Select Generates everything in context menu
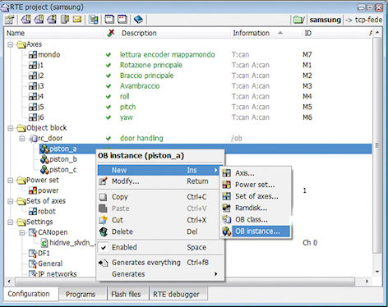This screenshot has width=388, height=307. pos(160,263)
